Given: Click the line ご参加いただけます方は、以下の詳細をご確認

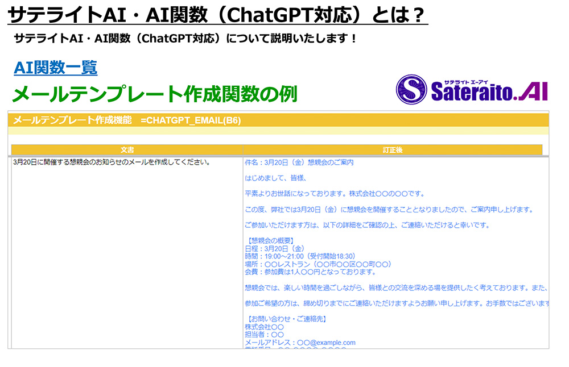Looking at the screenshot, I should 368,225.
